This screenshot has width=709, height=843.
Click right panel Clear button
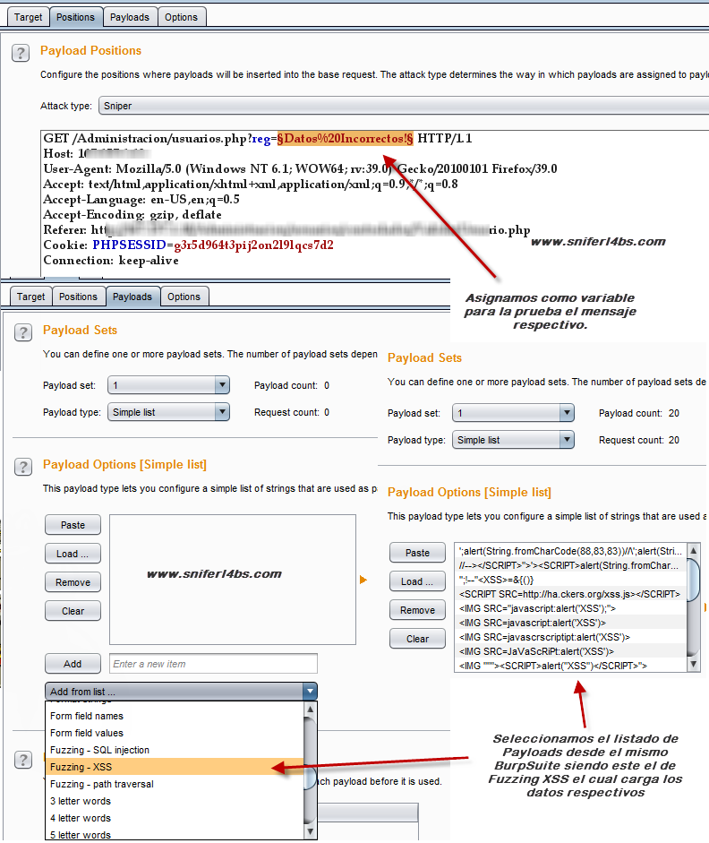[x=417, y=639]
